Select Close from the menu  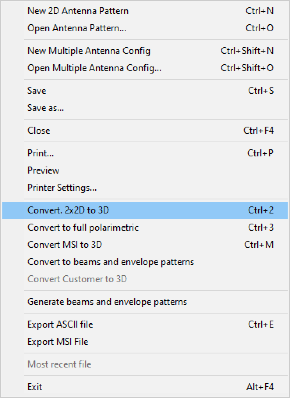click(x=39, y=131)
